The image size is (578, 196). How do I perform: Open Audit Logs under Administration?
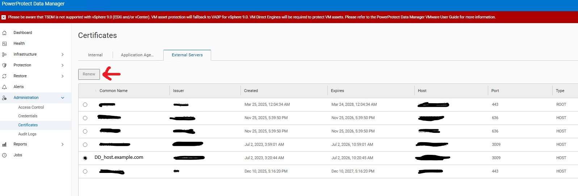point(27,134)
